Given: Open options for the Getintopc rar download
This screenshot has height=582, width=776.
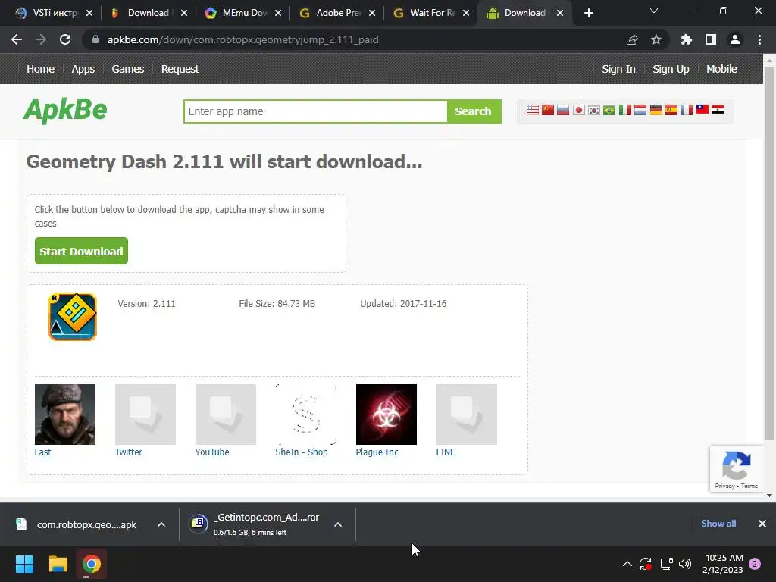Looking at the screenshot, I should pos(338,524).
